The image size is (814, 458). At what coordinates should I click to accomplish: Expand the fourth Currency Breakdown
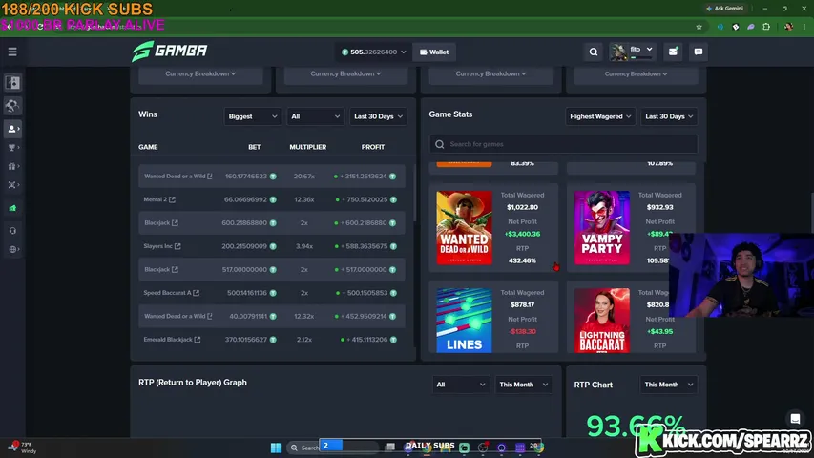tap(636, 73)
